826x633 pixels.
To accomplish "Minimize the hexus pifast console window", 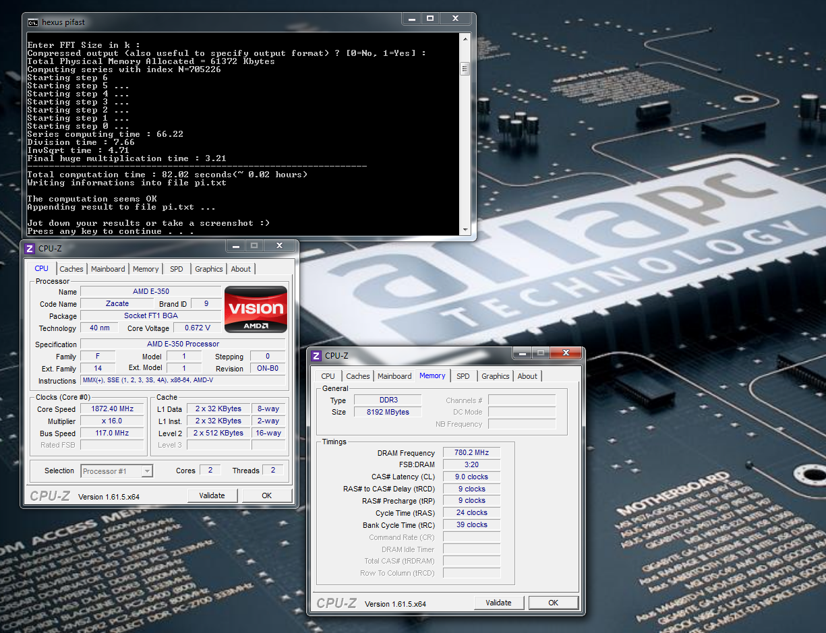I will coord(411,18).
